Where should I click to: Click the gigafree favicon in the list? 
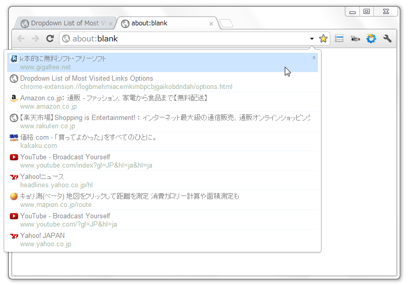[x=14, y=59]
